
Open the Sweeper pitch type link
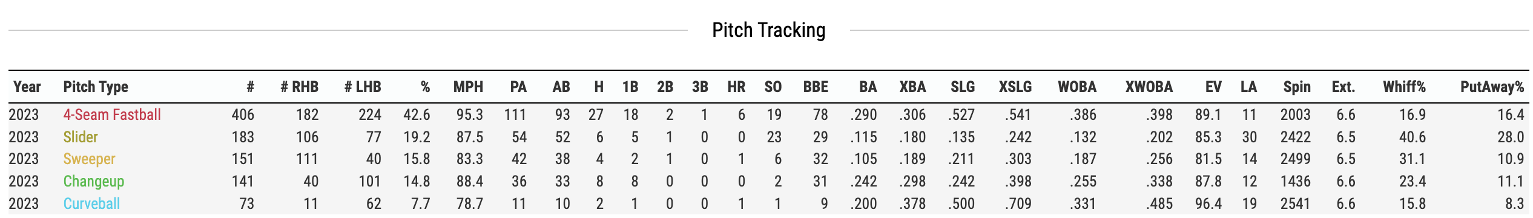point(89,159)
